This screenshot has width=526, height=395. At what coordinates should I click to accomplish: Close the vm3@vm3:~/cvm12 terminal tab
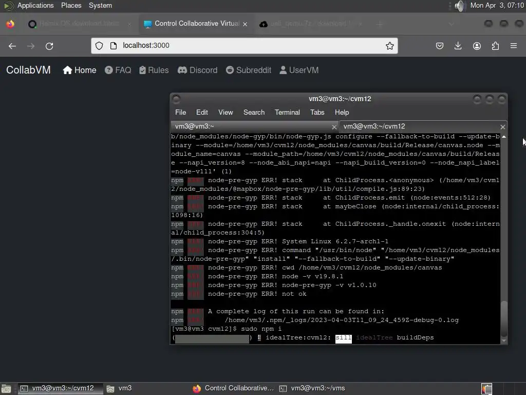point(502,127)
